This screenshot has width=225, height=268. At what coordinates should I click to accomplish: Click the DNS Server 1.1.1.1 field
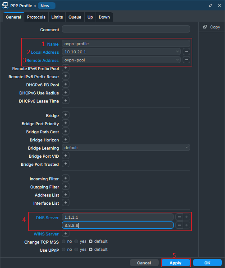point(118,217)
